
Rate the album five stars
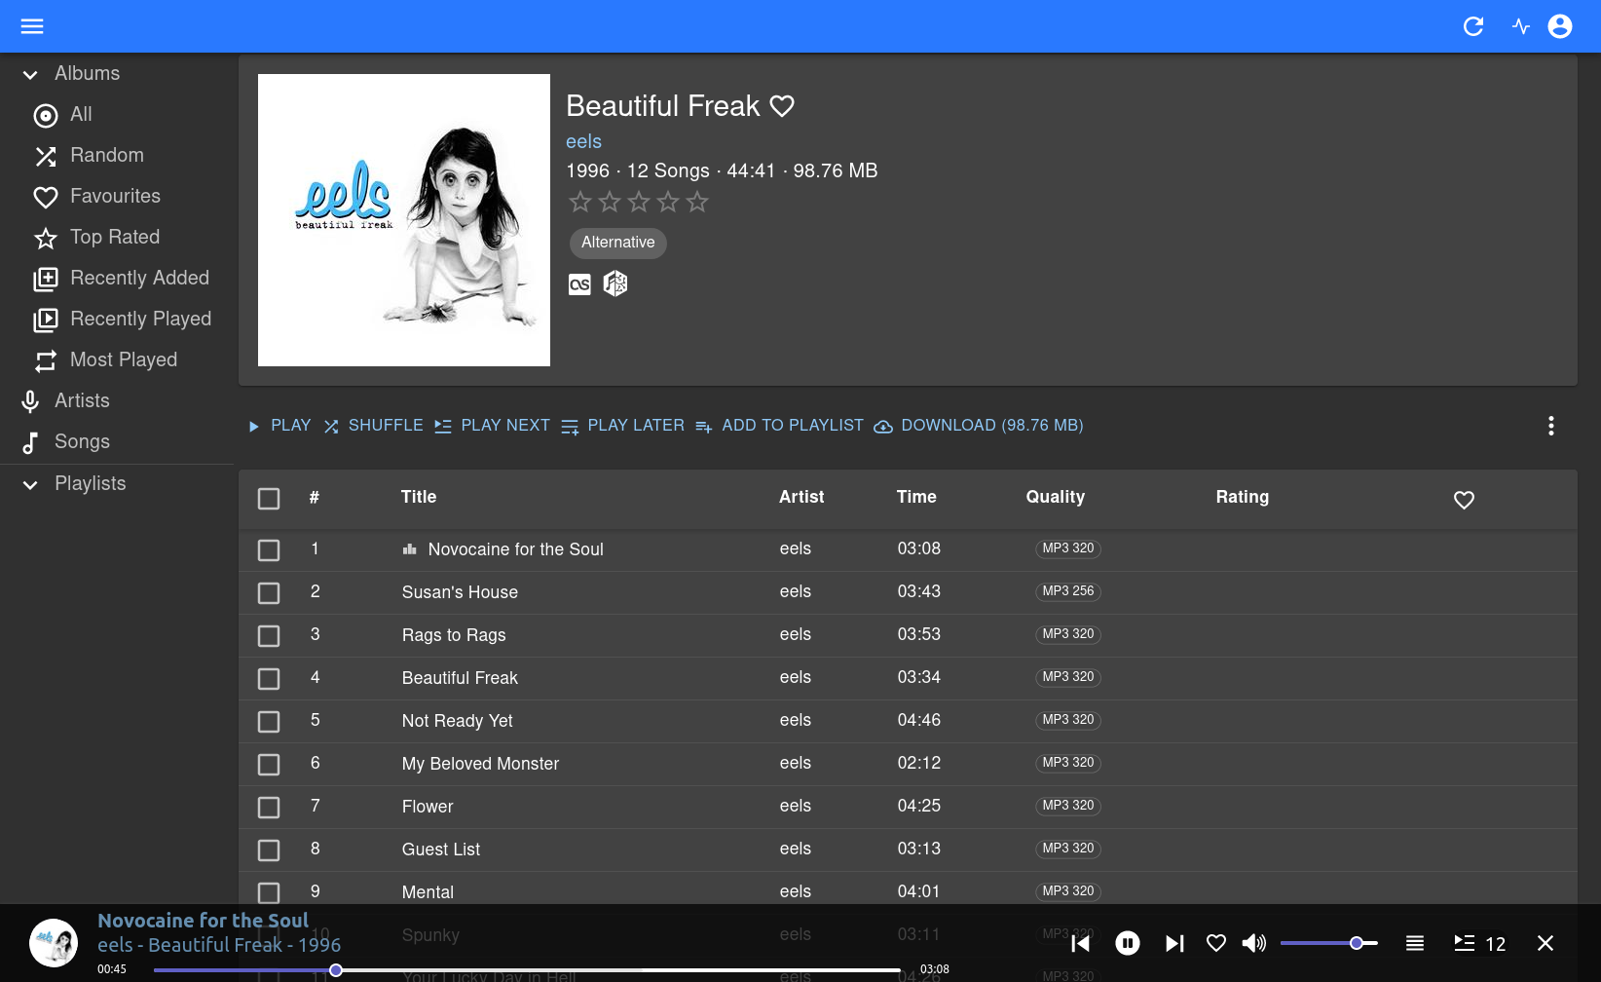697,202
